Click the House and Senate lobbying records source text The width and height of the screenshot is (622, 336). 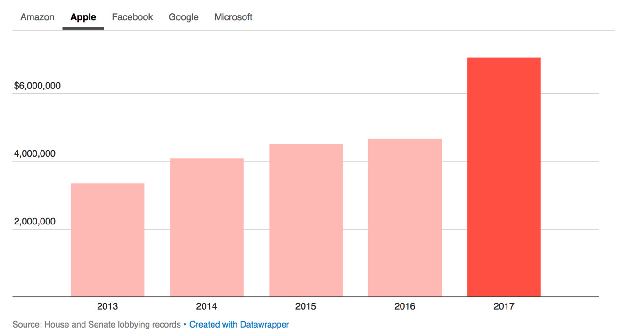click(x=97, y=325)
